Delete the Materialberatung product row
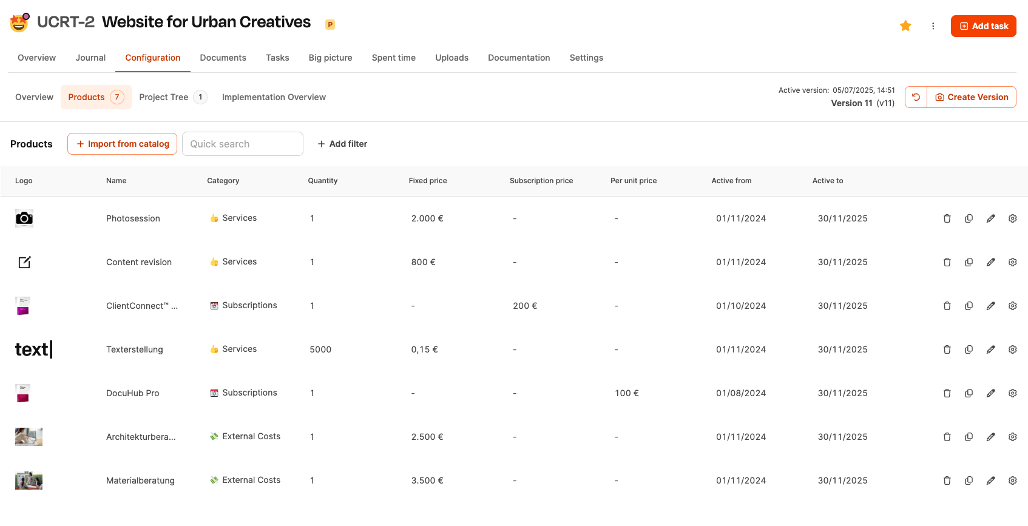 947,480
